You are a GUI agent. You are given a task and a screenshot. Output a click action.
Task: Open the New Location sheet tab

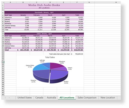[x=108, y=97]
